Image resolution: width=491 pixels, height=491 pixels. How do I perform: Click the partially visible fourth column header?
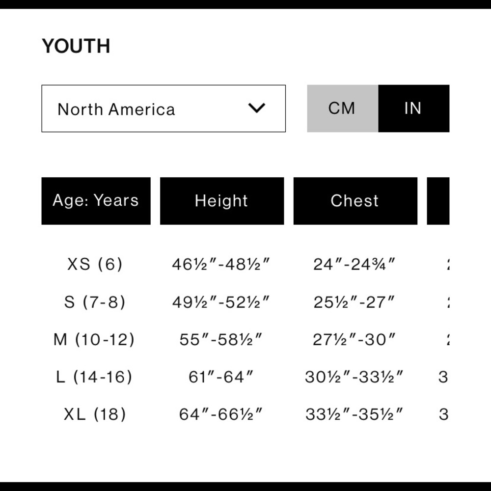438,201
